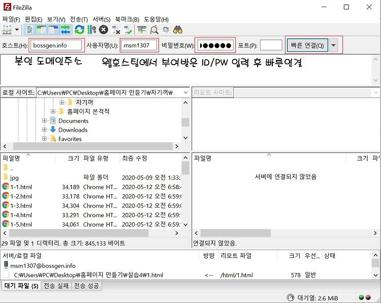Switch to the 전송 성공 tab

[86, 286]
